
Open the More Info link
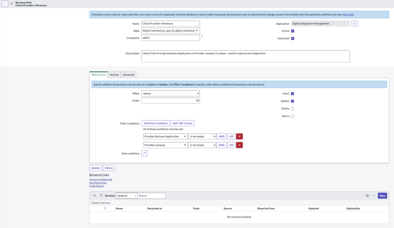(x=348, y=14)
